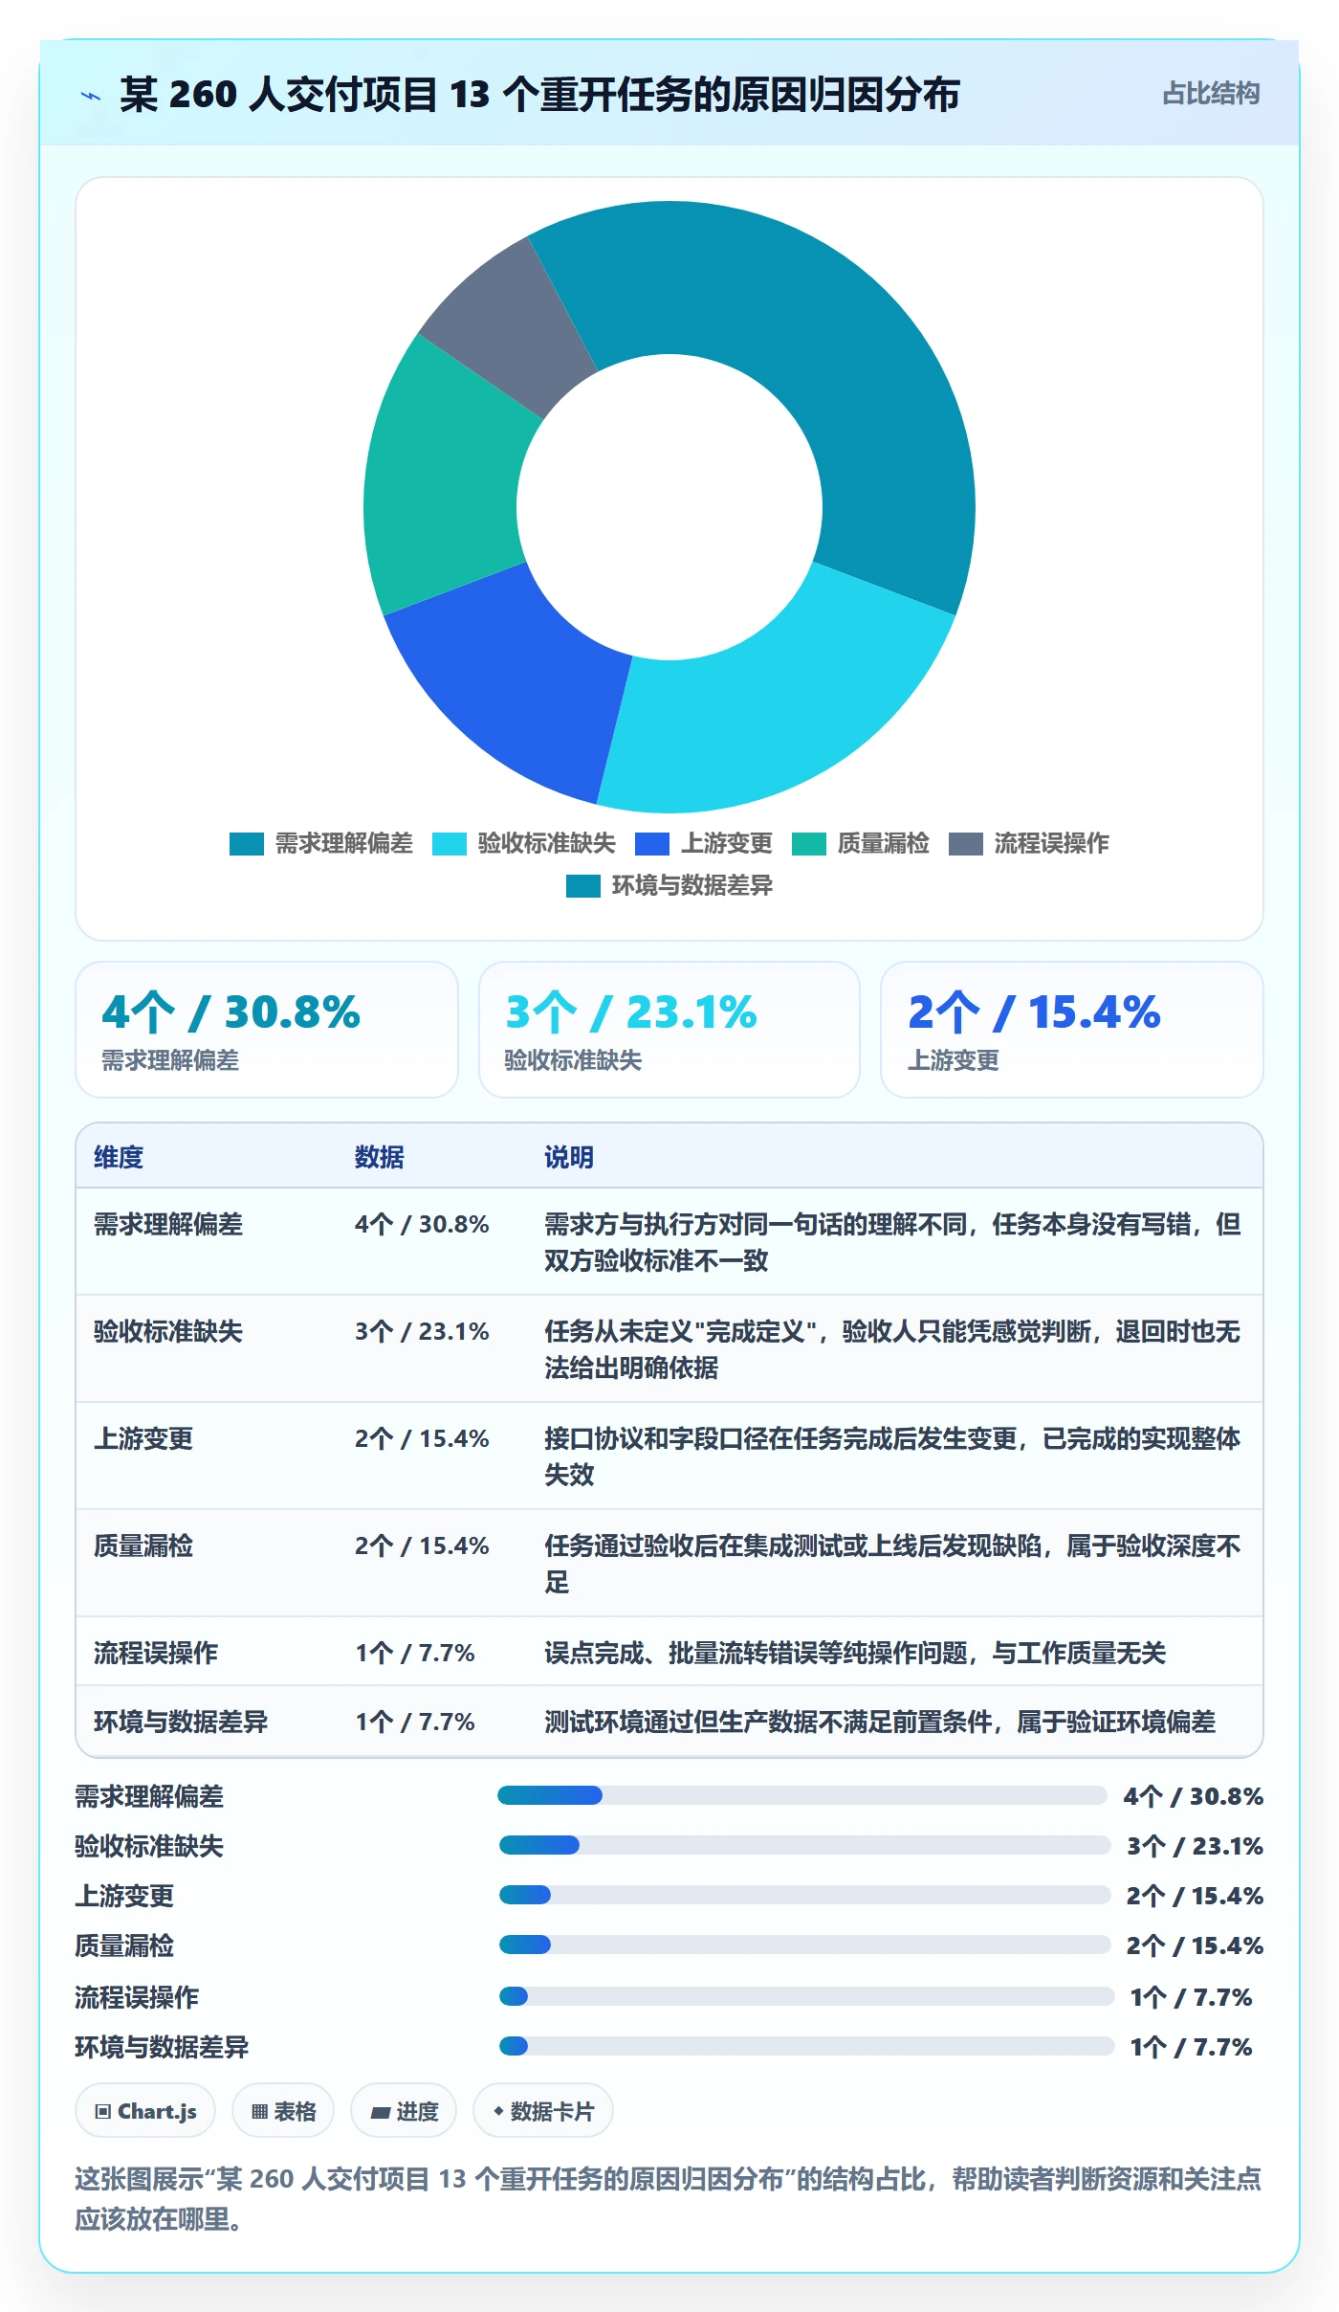1339x2312 pixels.
Task: Select the 4个 / 30.8% data card
Action: click(x=267, y=1030)
